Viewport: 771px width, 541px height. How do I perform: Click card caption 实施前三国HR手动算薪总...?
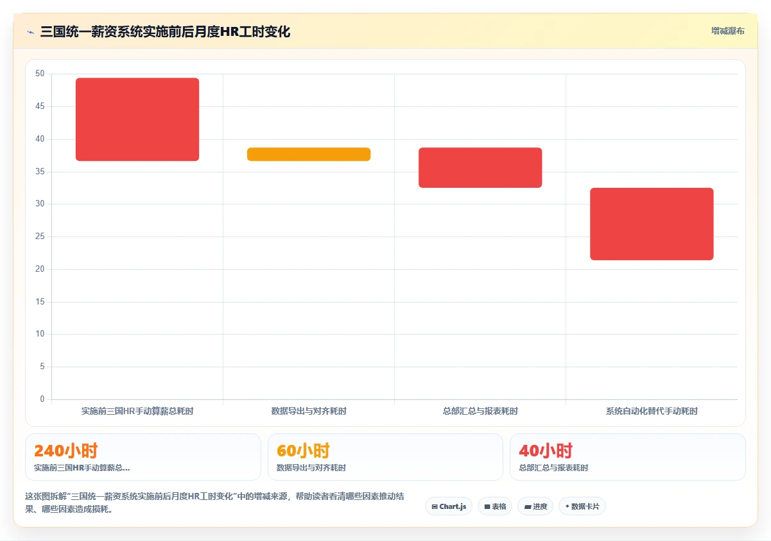tap(82, 468)
